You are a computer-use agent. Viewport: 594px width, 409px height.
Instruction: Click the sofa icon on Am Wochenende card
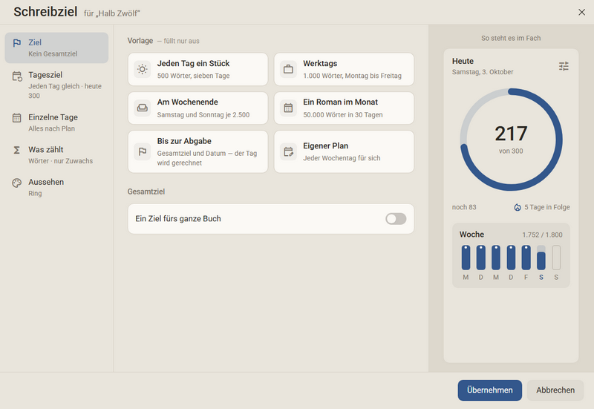point(143,108)
